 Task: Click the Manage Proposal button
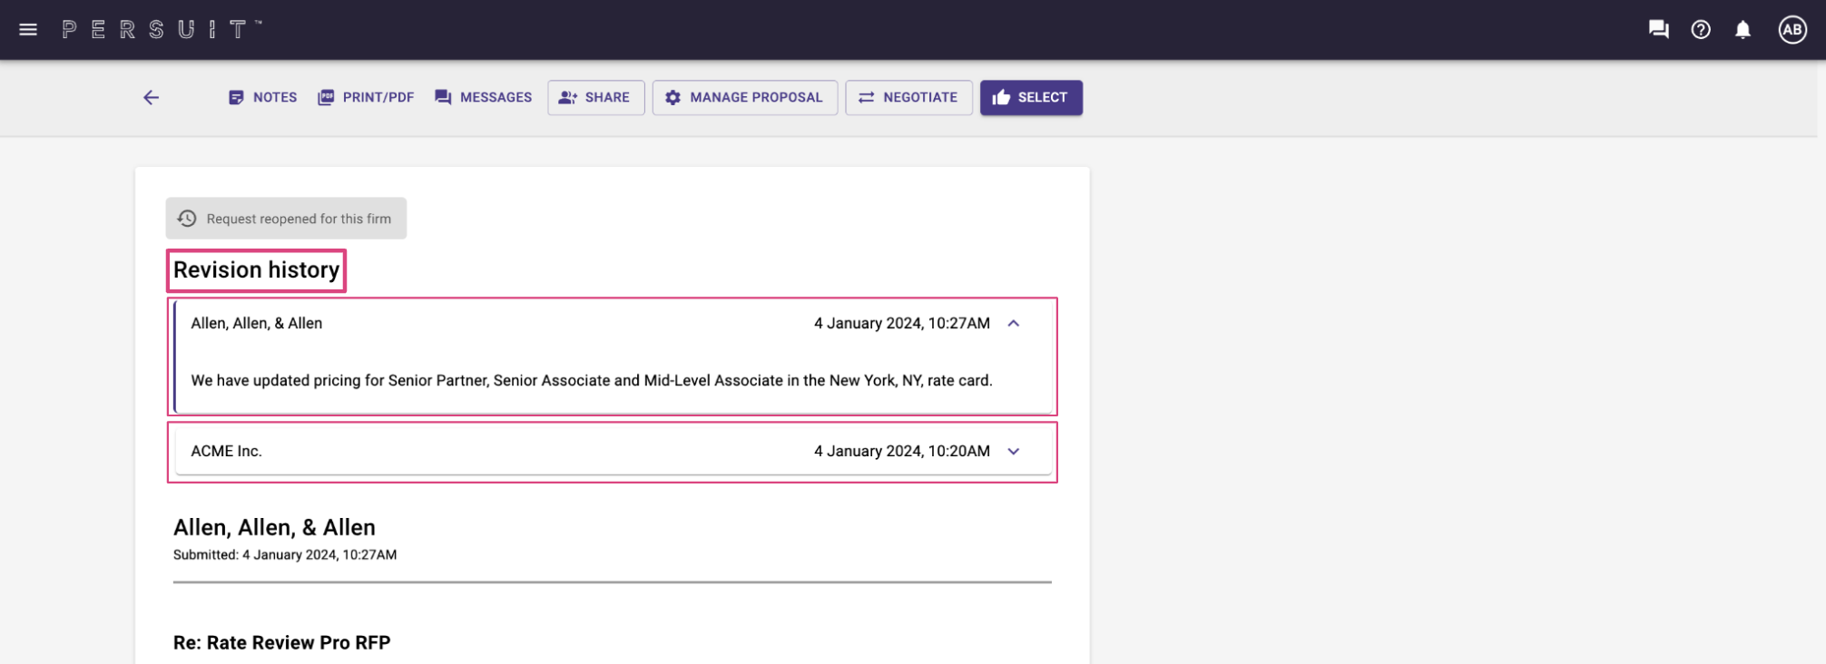point(744,97)
